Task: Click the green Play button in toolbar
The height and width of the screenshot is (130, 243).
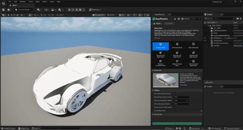Action: point(69,10)
